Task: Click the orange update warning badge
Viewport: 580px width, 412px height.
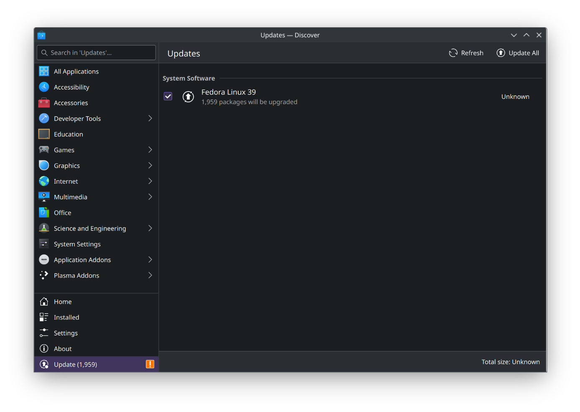Action: coord(150,364)
